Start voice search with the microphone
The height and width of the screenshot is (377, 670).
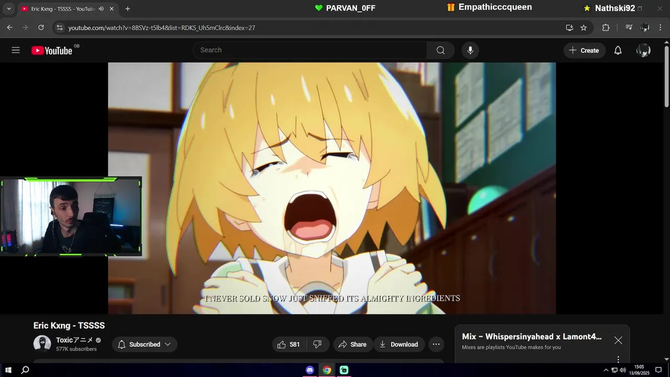470,50
